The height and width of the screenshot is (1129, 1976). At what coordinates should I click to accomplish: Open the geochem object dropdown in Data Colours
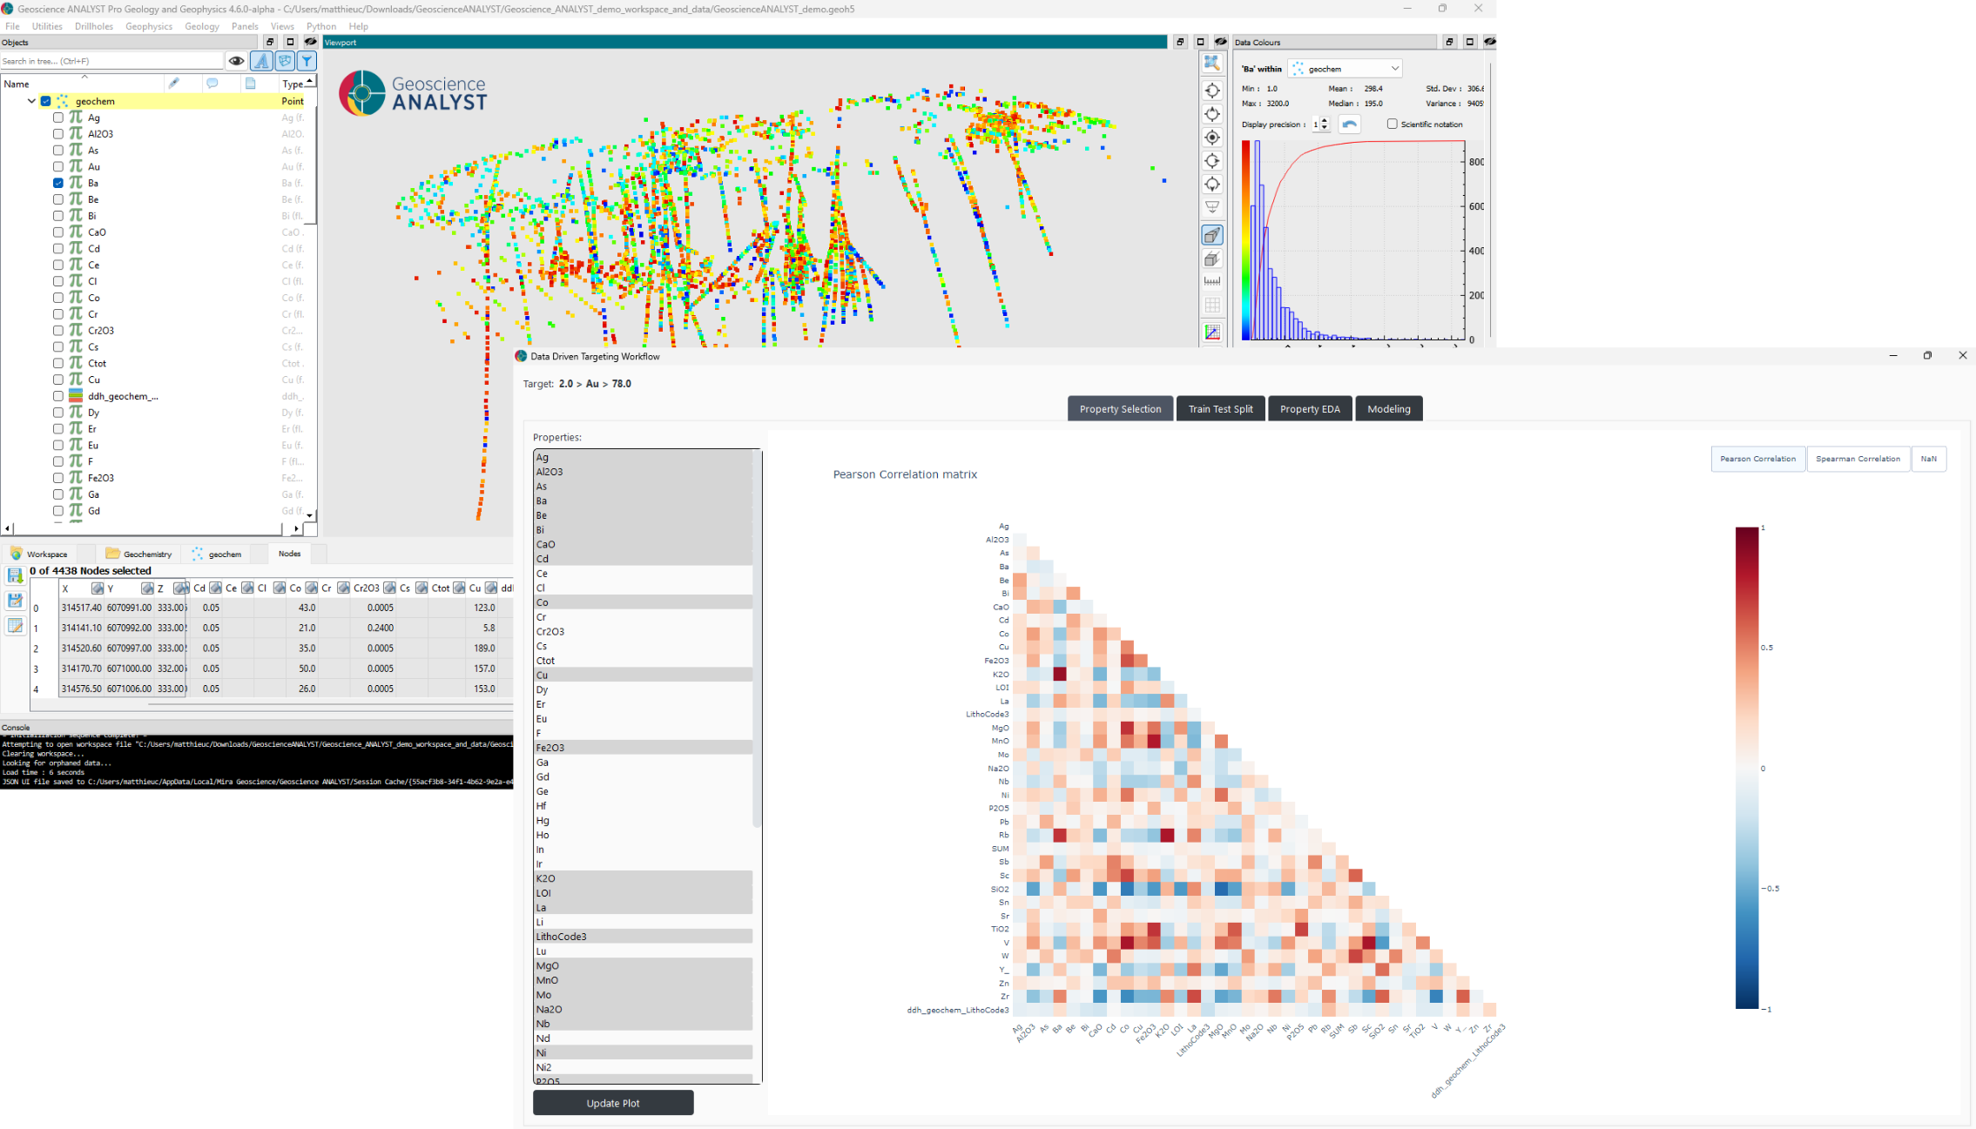(1345, 69)
